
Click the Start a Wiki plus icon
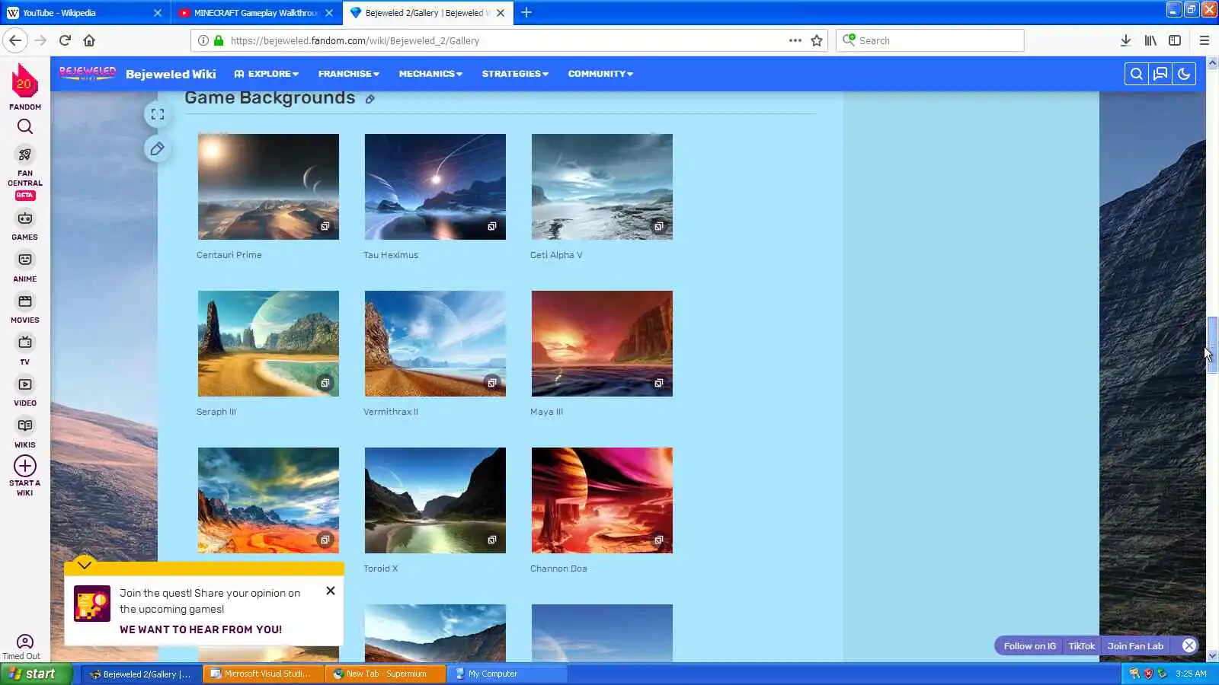25,466
